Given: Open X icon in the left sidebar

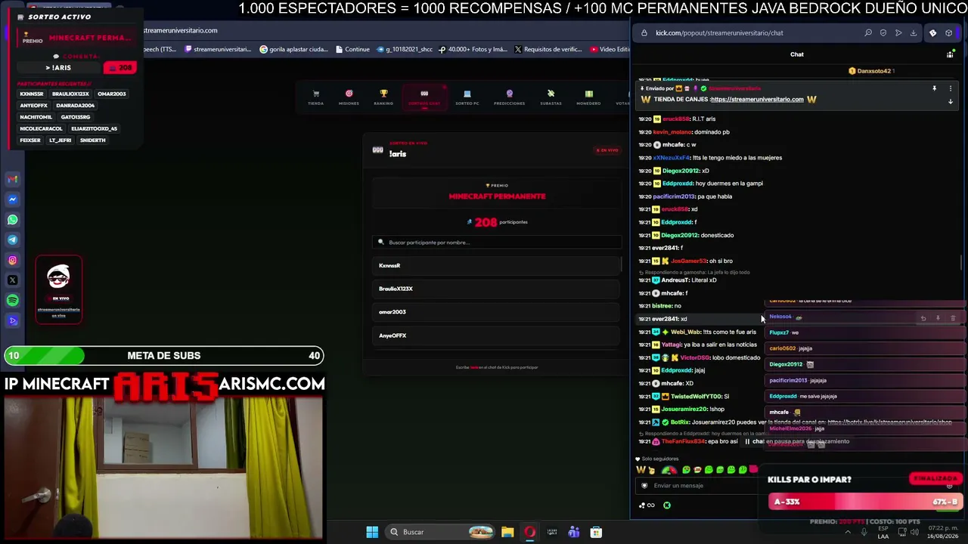Looking at the screenshot, I should pos(13,280).
